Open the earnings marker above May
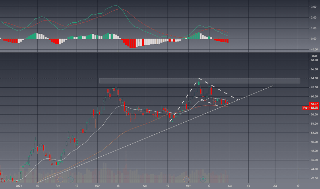Image resolution: width=320 pixels, height=189 pixels. (186, 179)
